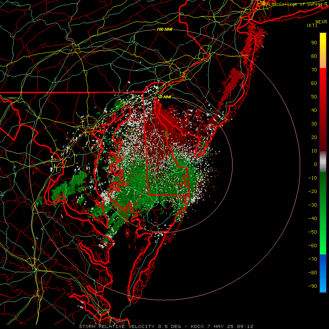Screen dimensions: 329x329
Task: Click the -30 value on the velocity legend
Action: 313,205
